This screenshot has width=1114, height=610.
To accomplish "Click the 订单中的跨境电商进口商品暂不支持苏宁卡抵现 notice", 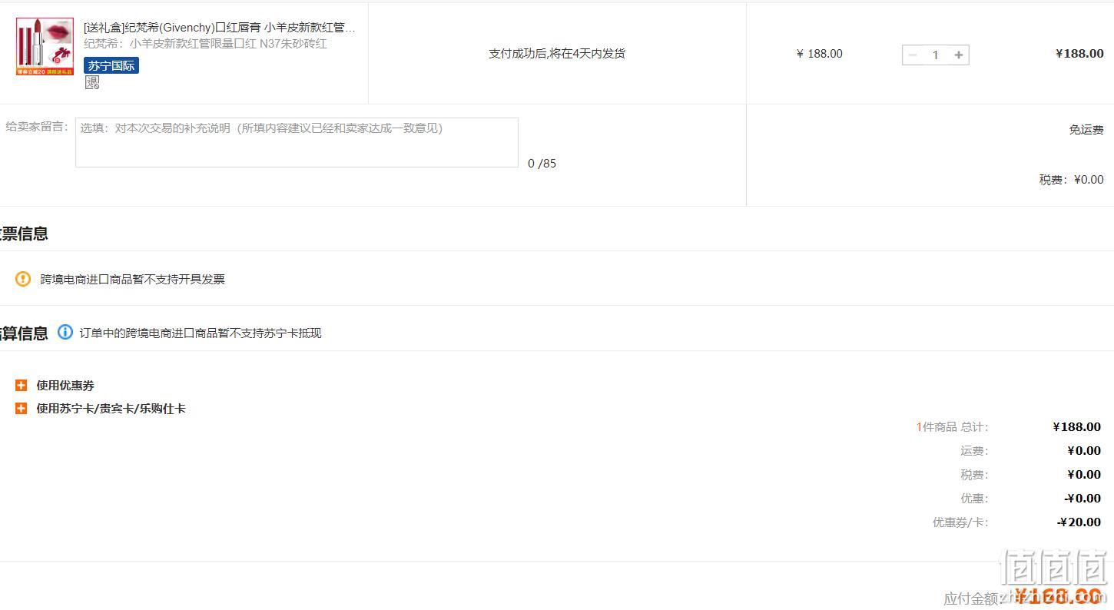I will (x=201, y=333).
